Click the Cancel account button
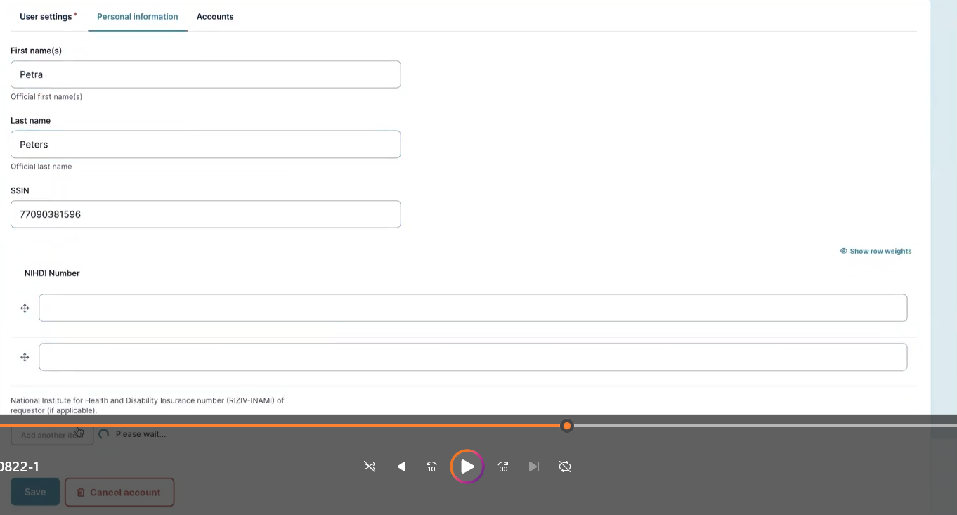Screen dimensions: 957x515 tap(119, 493)
